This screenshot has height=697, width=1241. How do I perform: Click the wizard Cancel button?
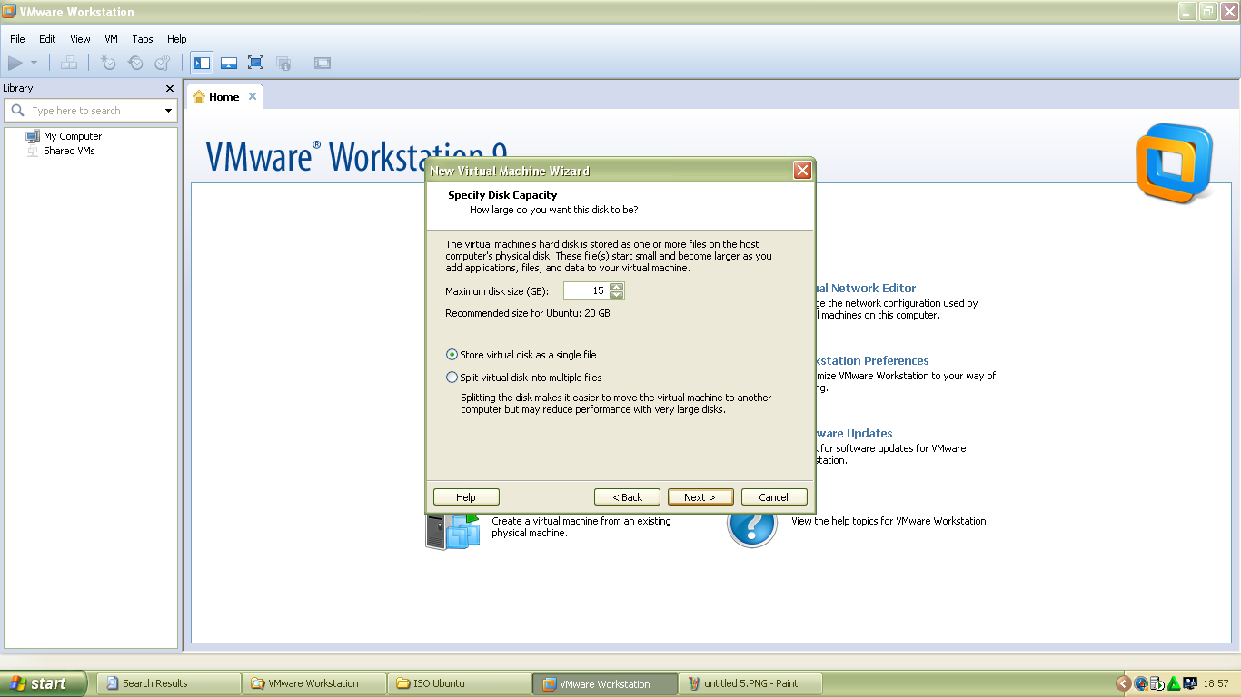point(774,497)
